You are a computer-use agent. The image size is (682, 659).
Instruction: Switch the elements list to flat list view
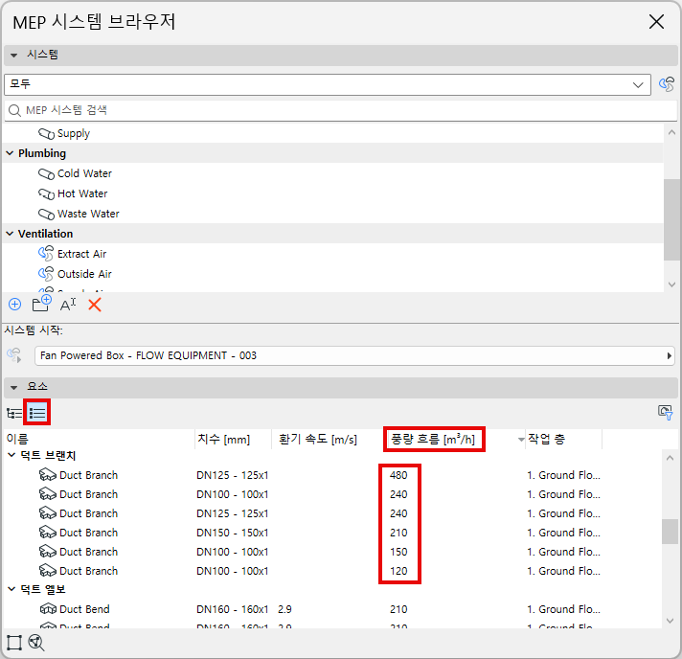[x=37, y=413]
